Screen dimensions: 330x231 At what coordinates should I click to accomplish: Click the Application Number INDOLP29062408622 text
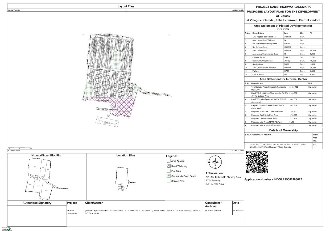[x=273, y=179]
